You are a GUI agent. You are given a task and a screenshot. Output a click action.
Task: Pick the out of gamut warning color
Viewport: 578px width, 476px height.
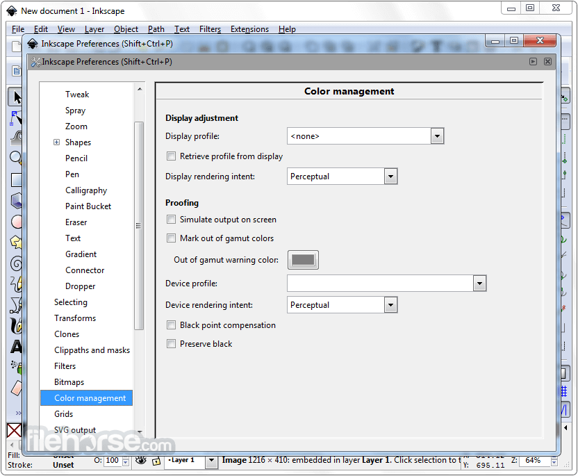[x=303, y=260]
